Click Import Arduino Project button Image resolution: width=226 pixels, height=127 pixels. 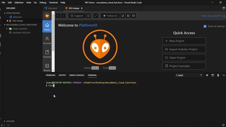coord(184,49)
